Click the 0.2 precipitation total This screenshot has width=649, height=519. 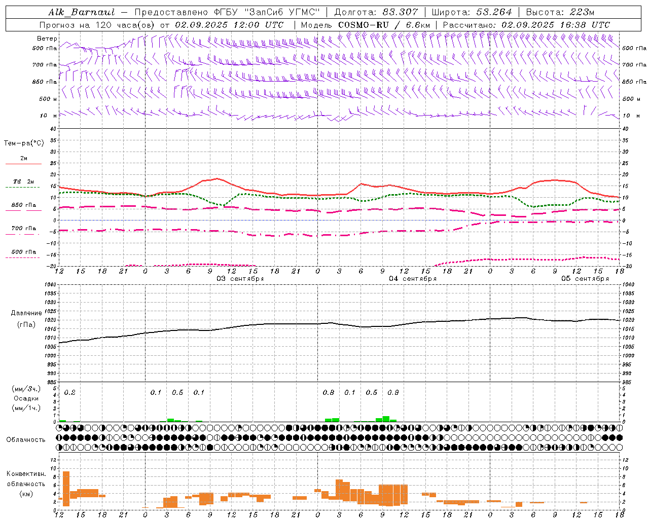[x=70, y=392]
